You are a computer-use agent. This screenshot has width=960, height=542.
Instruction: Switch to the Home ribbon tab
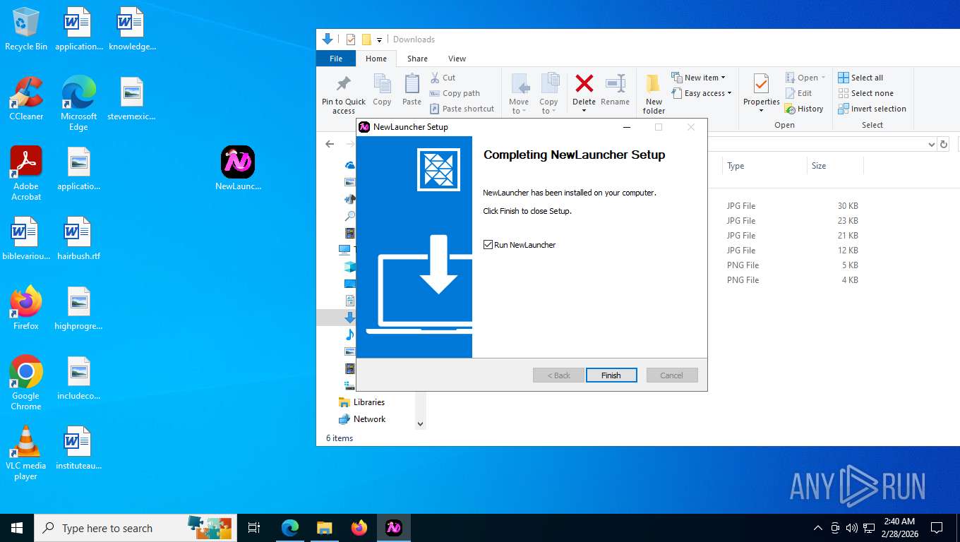(x=376, y=59)
